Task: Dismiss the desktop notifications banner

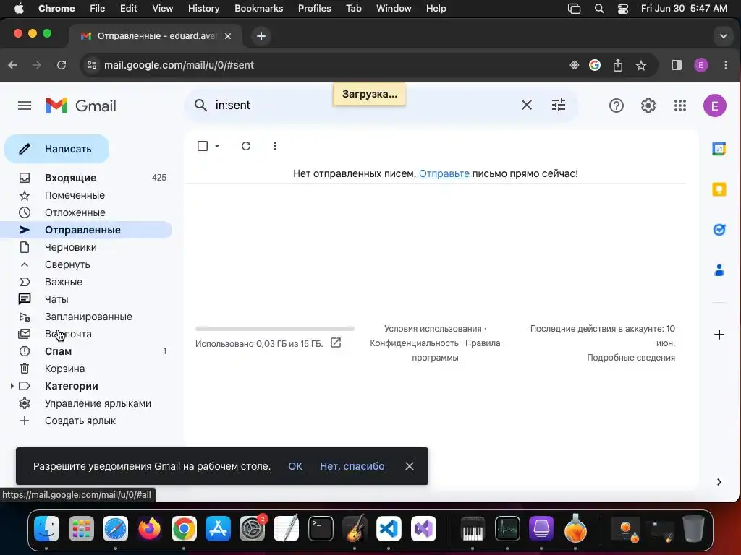Action: click(410, 466)
